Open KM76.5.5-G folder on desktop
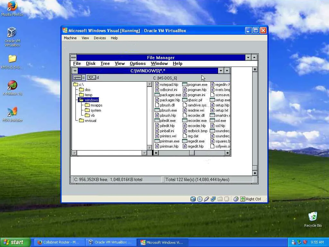Image resolution: width=329 pixels, height=247 pixels. coord(12,62)
